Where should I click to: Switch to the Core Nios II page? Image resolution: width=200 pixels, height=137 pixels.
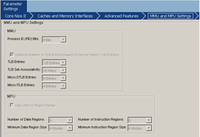tap(16, 16)
